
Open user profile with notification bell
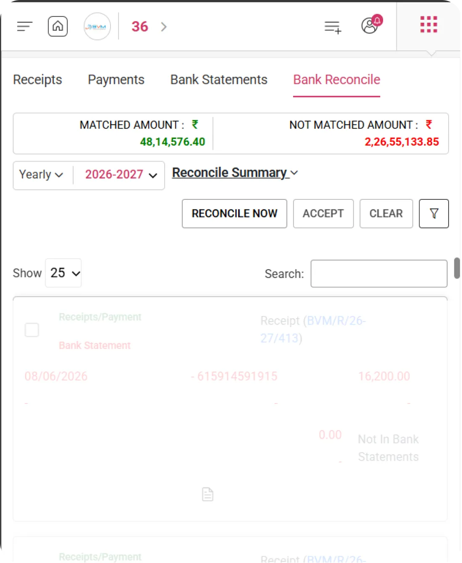click(x=372, y=25)
